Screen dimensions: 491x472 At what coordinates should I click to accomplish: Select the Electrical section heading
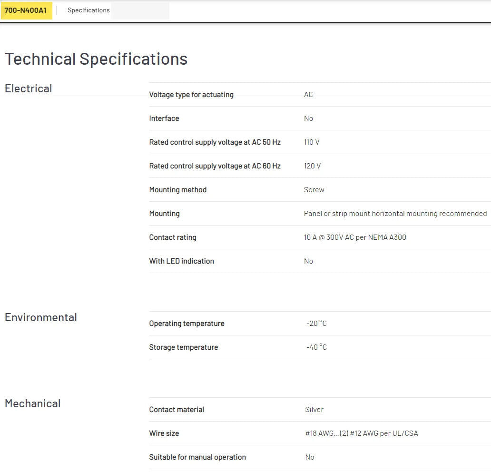coord(29,88)
